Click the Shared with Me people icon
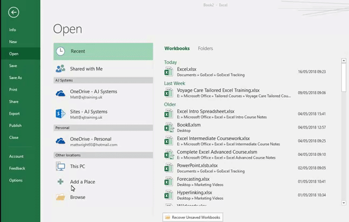The image size is (349, 222). [60, 69]
